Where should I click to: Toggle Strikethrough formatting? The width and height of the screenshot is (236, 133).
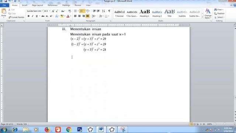(x=43, y=16)
